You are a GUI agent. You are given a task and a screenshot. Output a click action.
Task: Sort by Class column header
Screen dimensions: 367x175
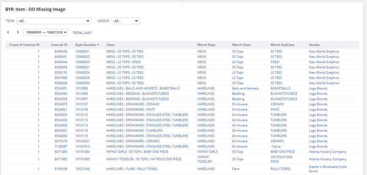coord(110,45)
